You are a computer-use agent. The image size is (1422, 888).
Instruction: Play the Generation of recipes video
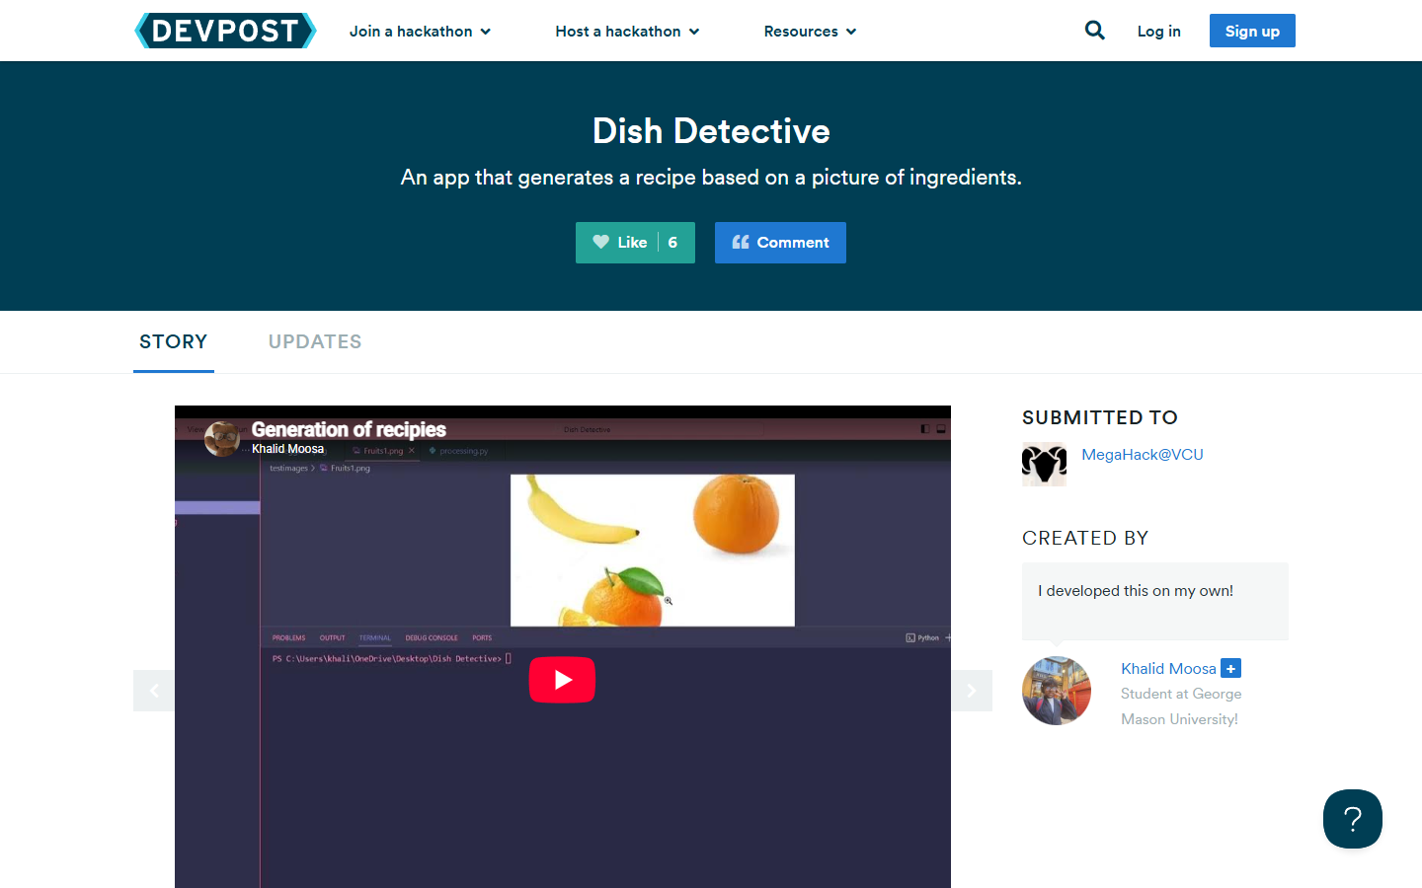(x=562, y=680)
